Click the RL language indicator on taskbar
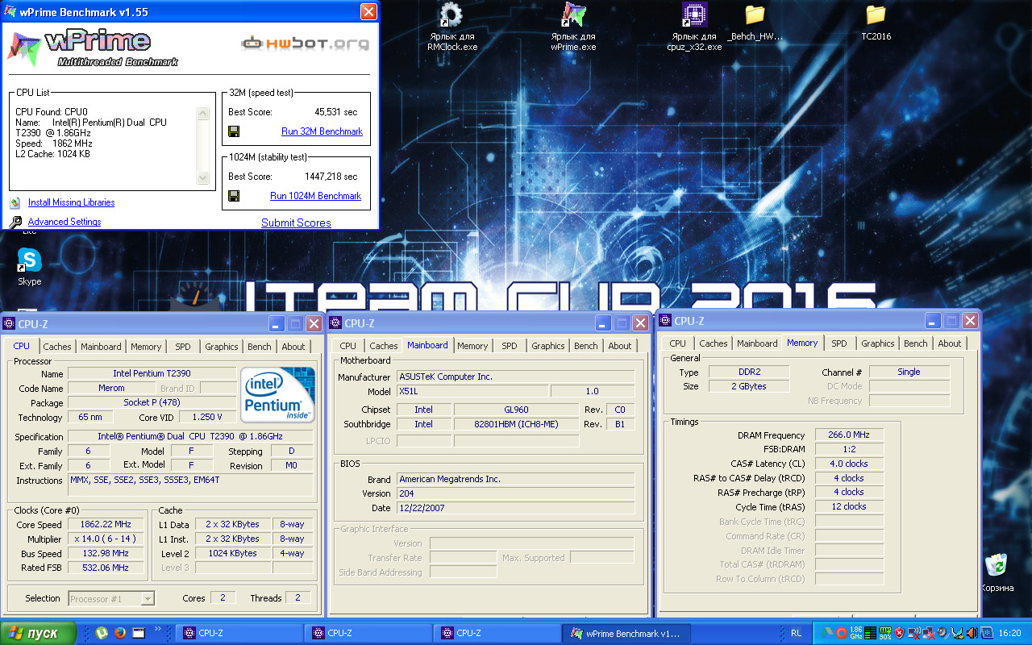The width and height of the screenshot is (1032, 645). pyautogui.click(x=796, y=634)
